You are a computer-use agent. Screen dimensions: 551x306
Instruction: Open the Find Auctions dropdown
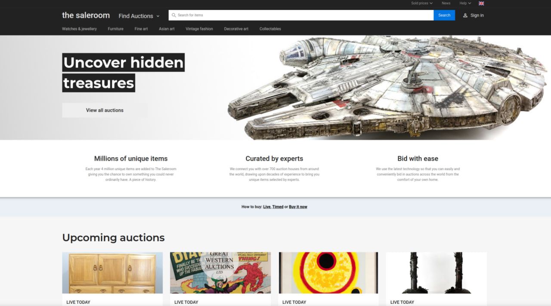click(139, 16)
